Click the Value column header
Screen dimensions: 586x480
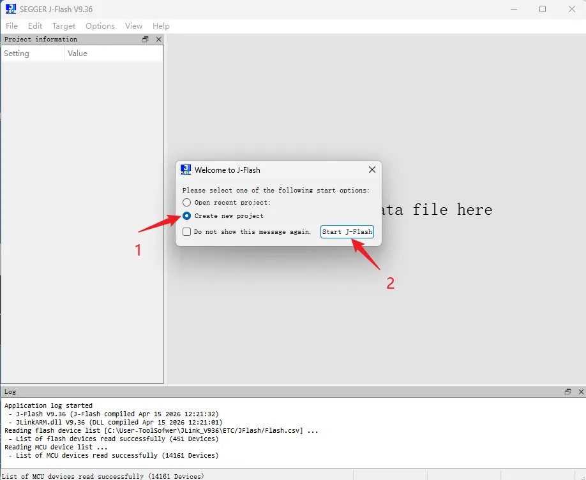click(114, 54)
